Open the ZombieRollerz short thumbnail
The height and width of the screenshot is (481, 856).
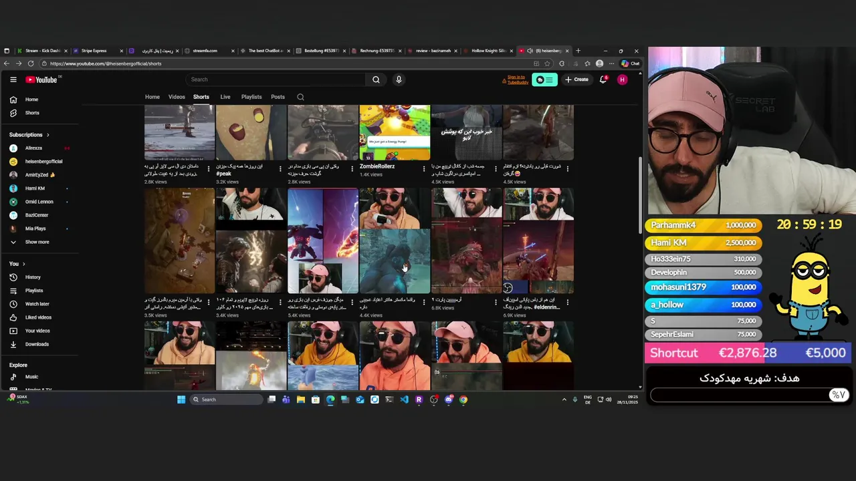tap(395, 132)
